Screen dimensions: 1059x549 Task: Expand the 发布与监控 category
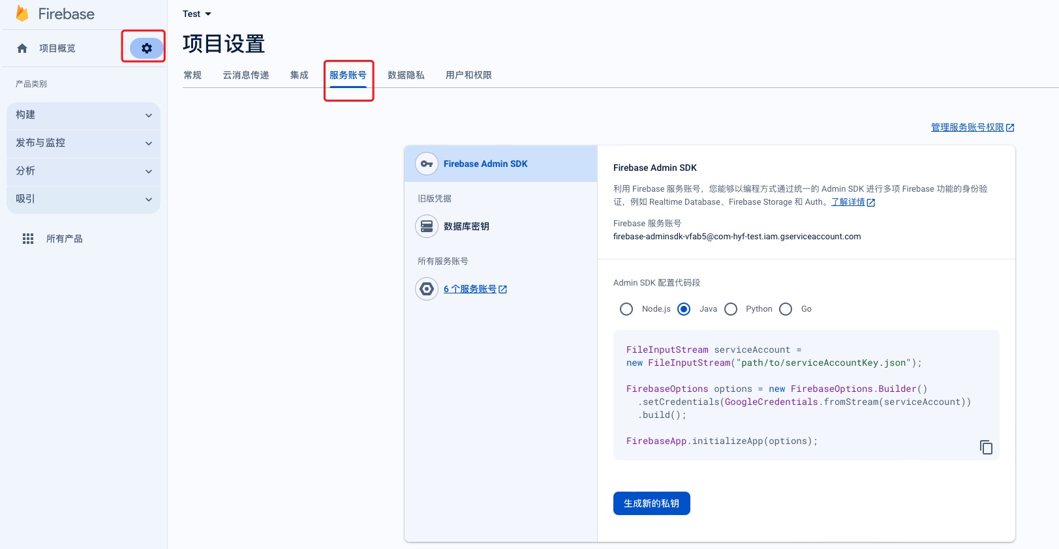(84, 143)
